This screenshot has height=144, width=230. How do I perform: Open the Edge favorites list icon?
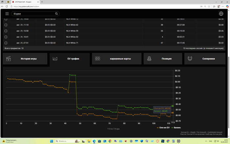[x=214, y=7]
